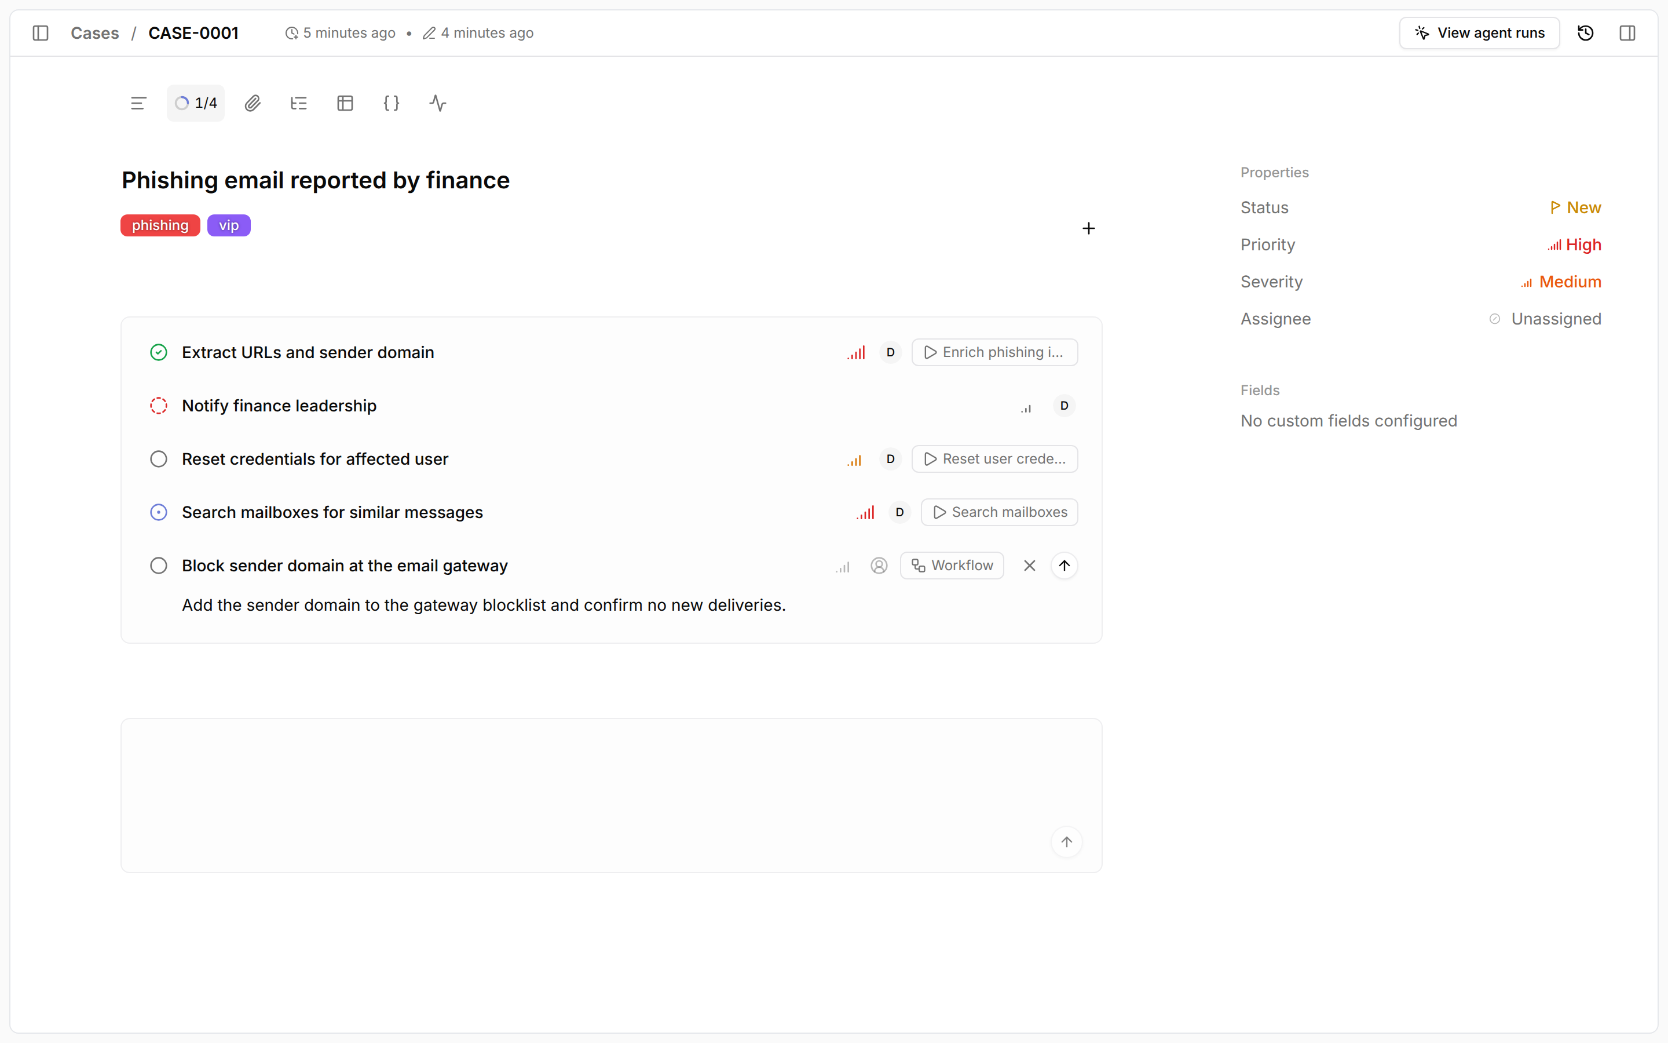Click in the comment input box
The image size is (1668, 1043).
[x=612, y=796]
